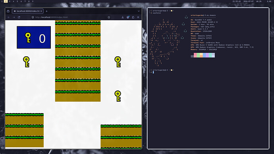Switch to workspace 1 in the bar
Image resolution: width=274 pixels, height=154 pixels.
tap(2, 1)
